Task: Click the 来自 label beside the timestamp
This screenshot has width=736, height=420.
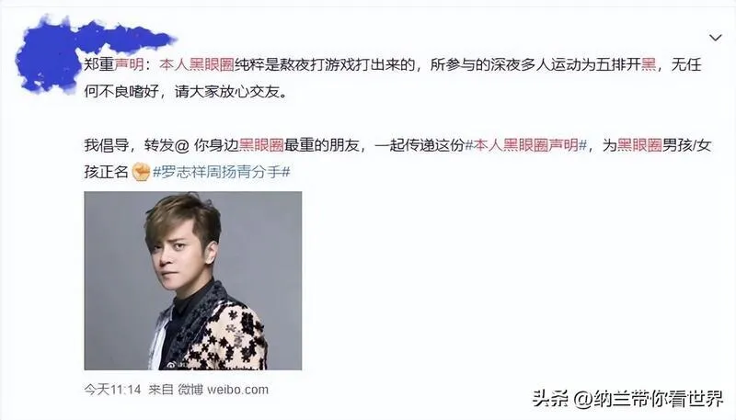Action: [x=160, y=390]
